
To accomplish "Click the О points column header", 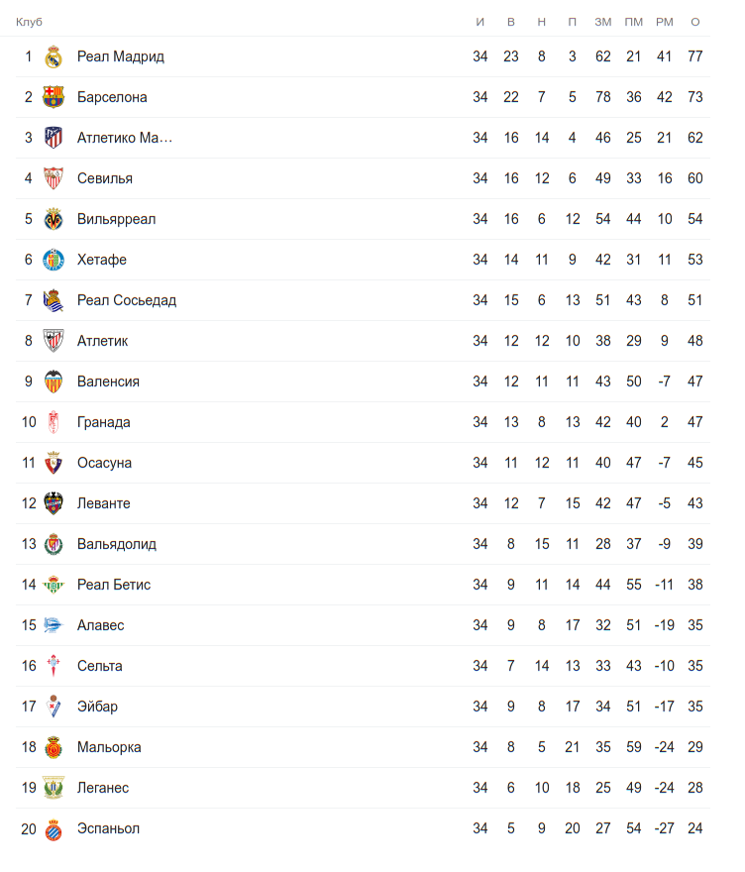I will coord(695,22).
